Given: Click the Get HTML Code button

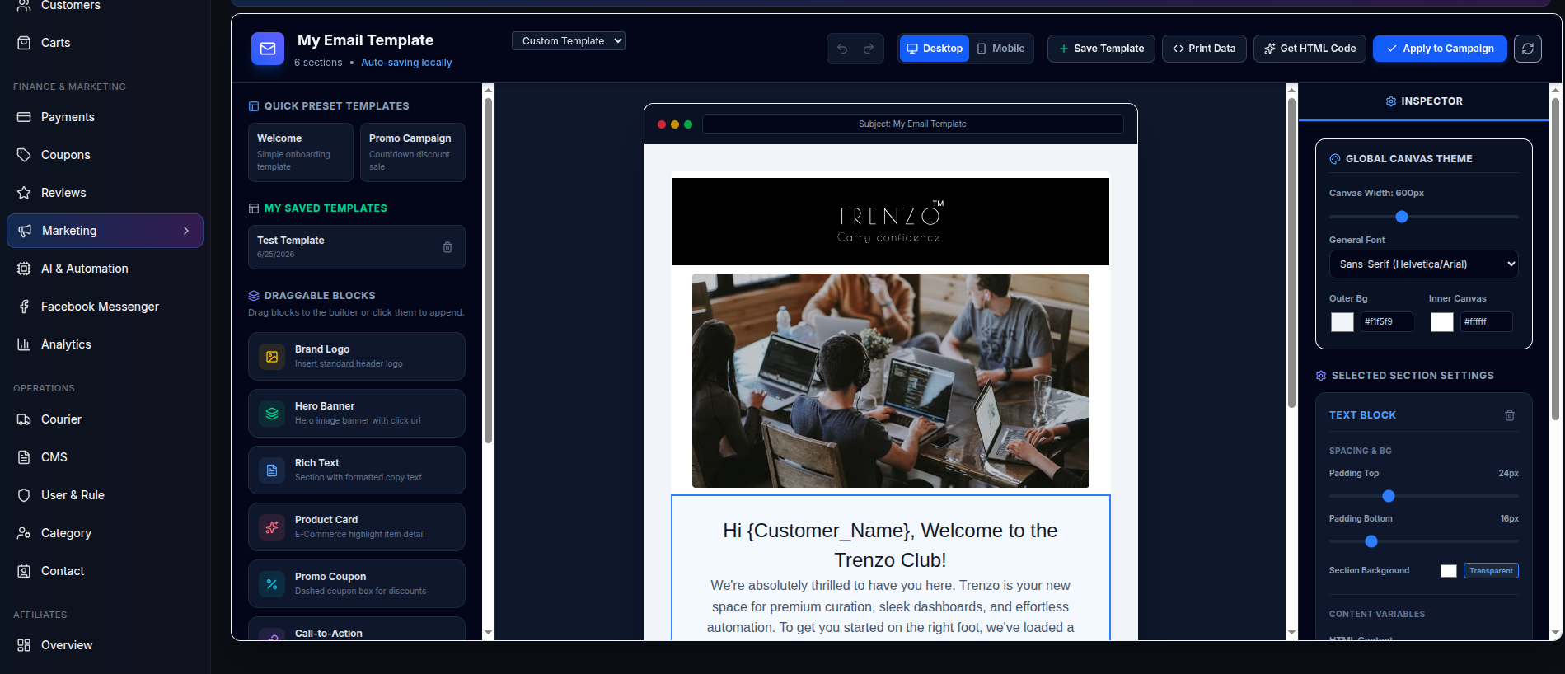Looking at the screenshot, I should pos(1310,49).
